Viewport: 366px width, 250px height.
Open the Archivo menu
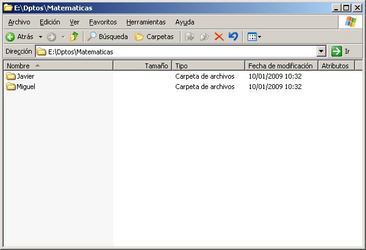[x=18, y=22]
